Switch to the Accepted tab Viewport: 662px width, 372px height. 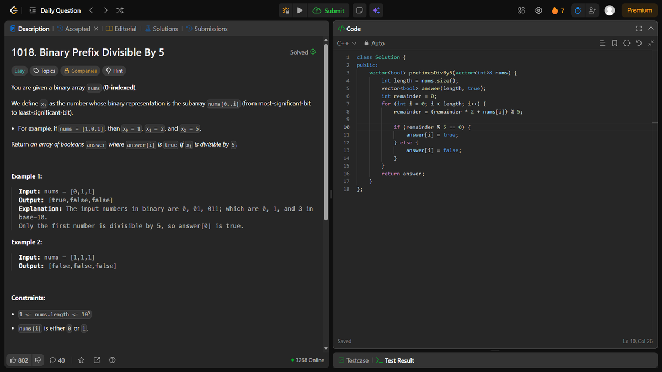tap(73, 29)
